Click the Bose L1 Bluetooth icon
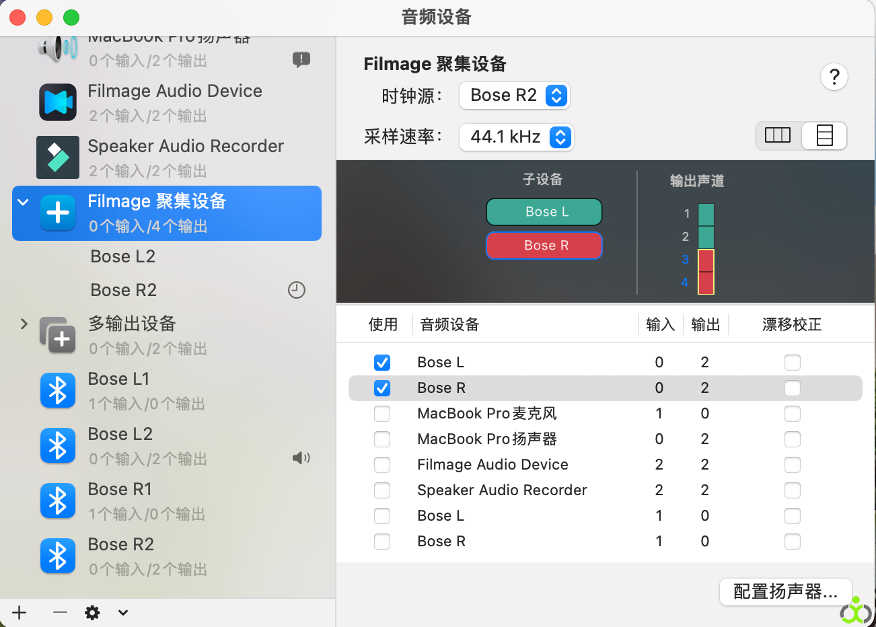876x627 pixels. 58,391
